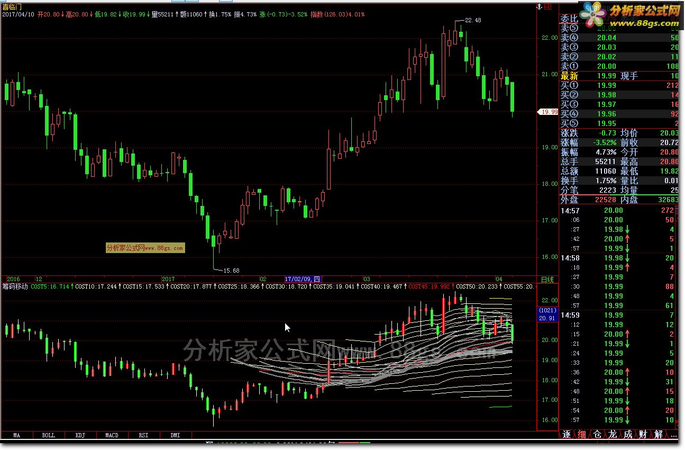685x450 pixels.
Task: Open the 解 tab
Action: (x=659, y=435)
